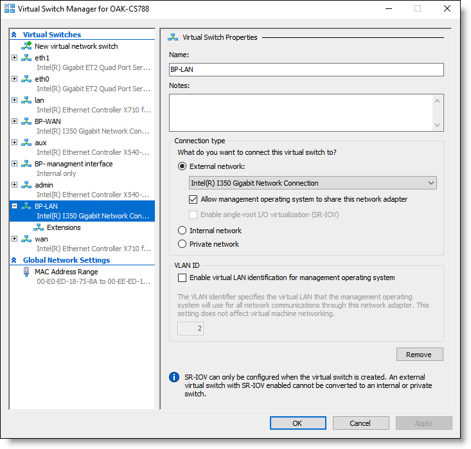
Task: Select the Internal network radio button
Action: pyautogui.click(x=182, y=231)
